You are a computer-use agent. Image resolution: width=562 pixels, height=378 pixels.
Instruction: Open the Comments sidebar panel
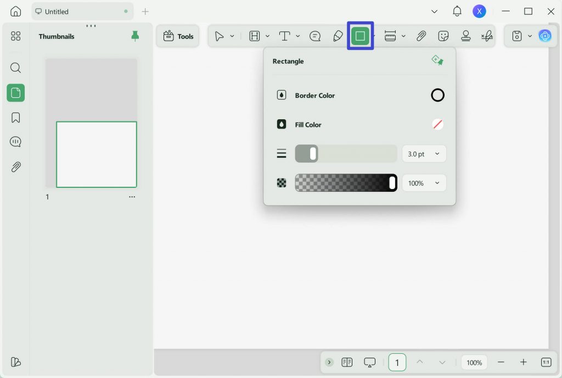(x=15, y=142)
